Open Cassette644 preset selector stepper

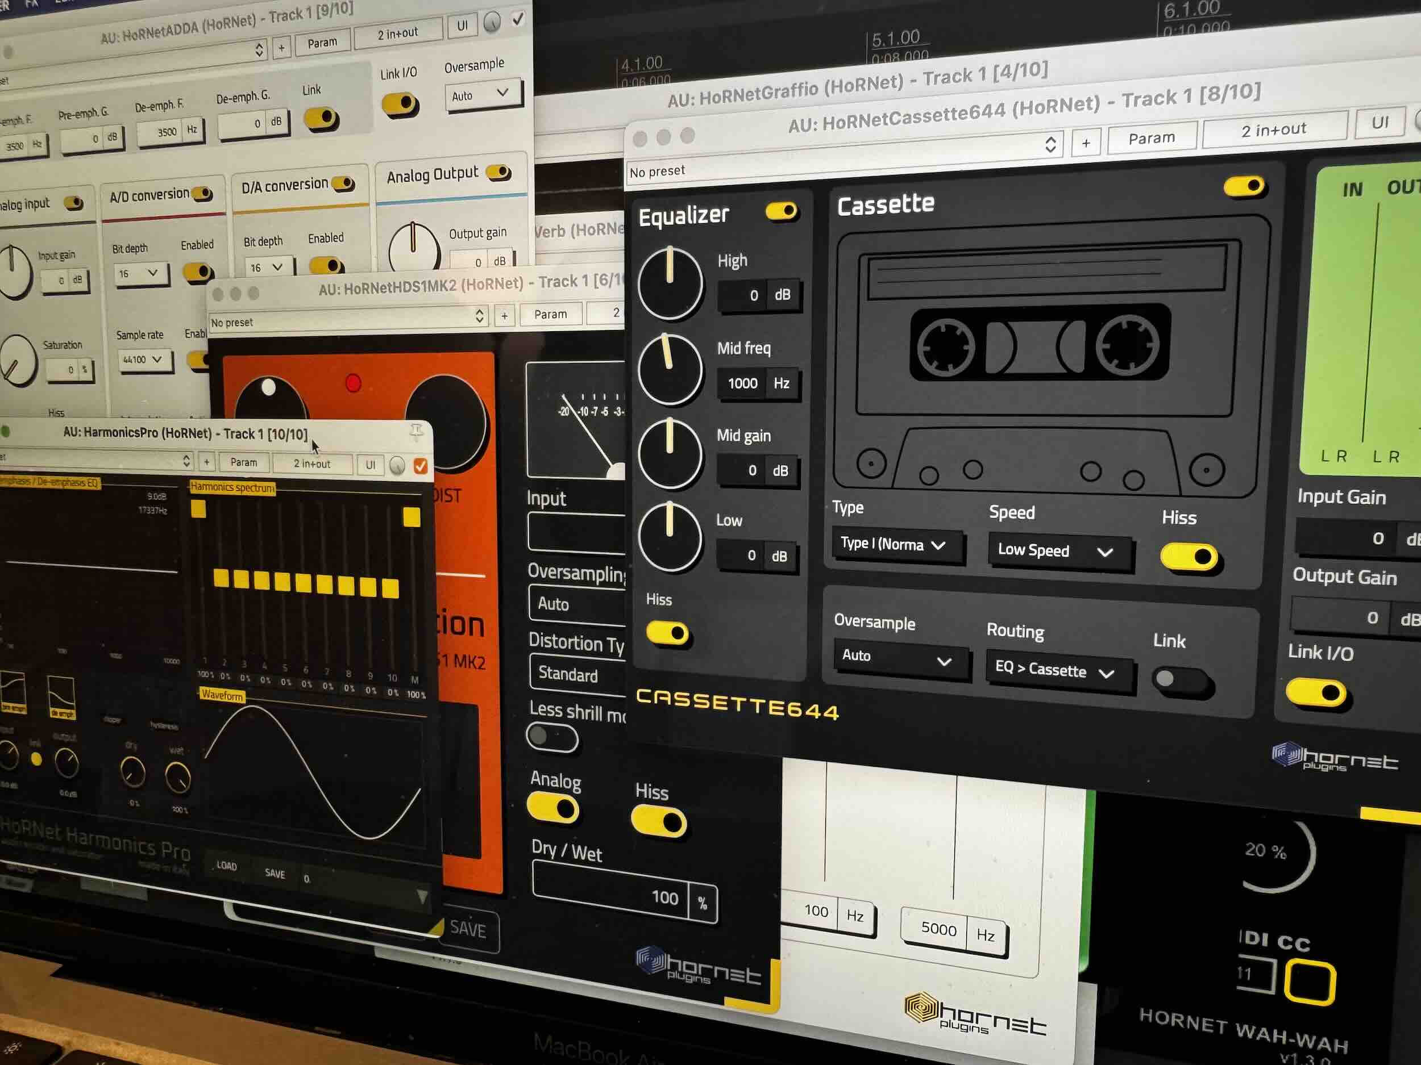pyautogui.click(x=1050, y=144)
